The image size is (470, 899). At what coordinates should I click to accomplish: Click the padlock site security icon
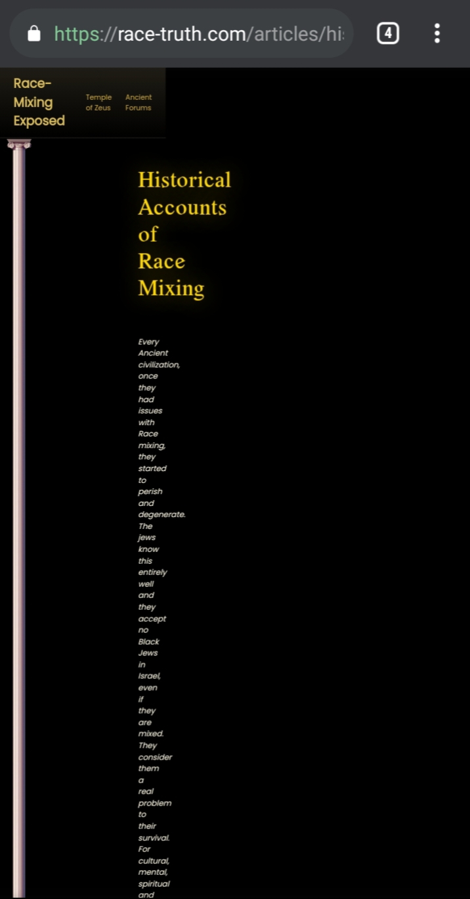[x=35, y=34]
